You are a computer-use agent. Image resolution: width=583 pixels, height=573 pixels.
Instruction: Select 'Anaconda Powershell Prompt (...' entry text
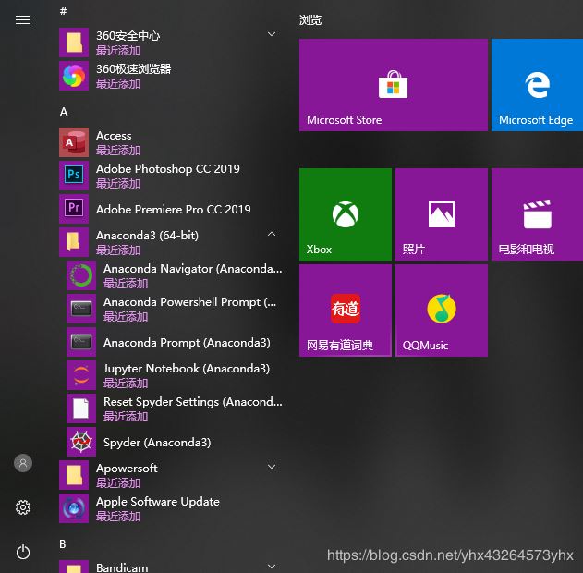pyautogui.click(x=190, y=302)
